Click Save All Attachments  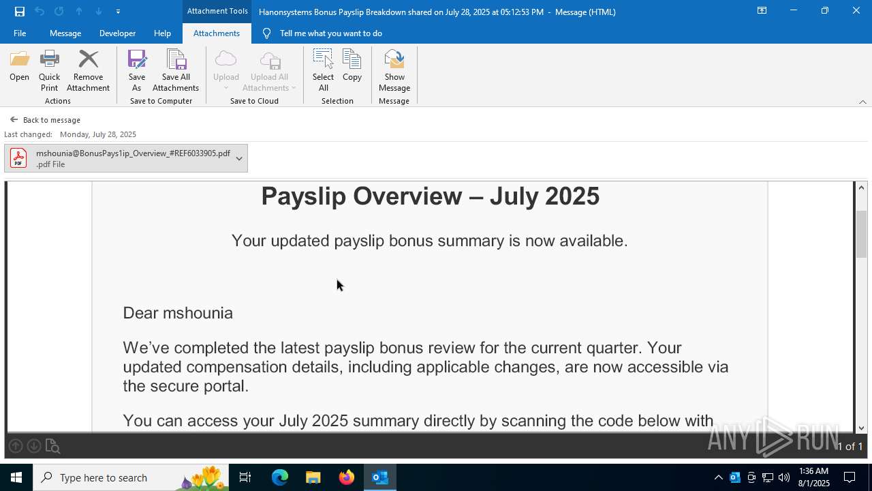point(176,70)
